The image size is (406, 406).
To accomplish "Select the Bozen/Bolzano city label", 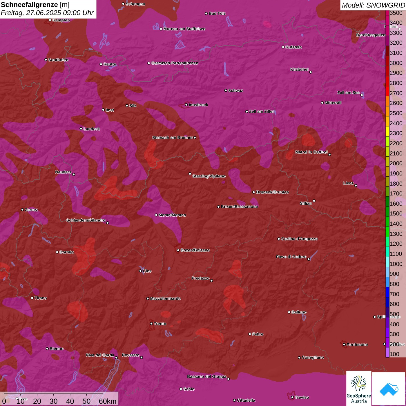I will click(195, 250).
